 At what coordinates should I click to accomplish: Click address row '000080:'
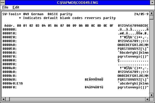click(x=10, y=60)
